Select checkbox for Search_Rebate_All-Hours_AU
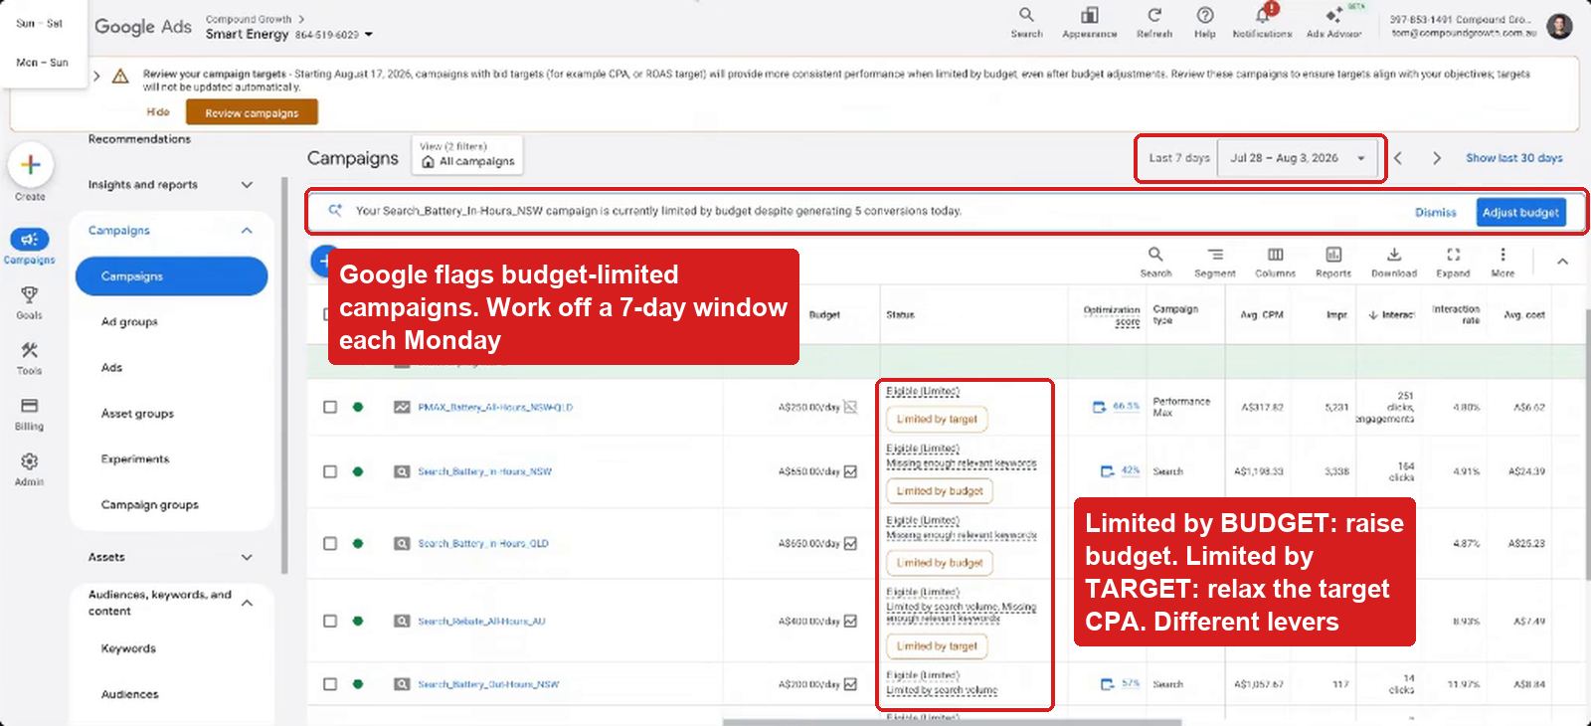This screenshot has height=726, width=1591. point(330,621)
